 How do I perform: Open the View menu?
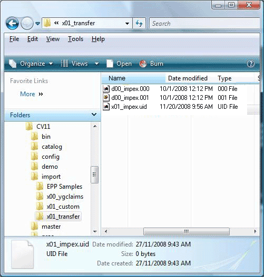click(53, 39)
